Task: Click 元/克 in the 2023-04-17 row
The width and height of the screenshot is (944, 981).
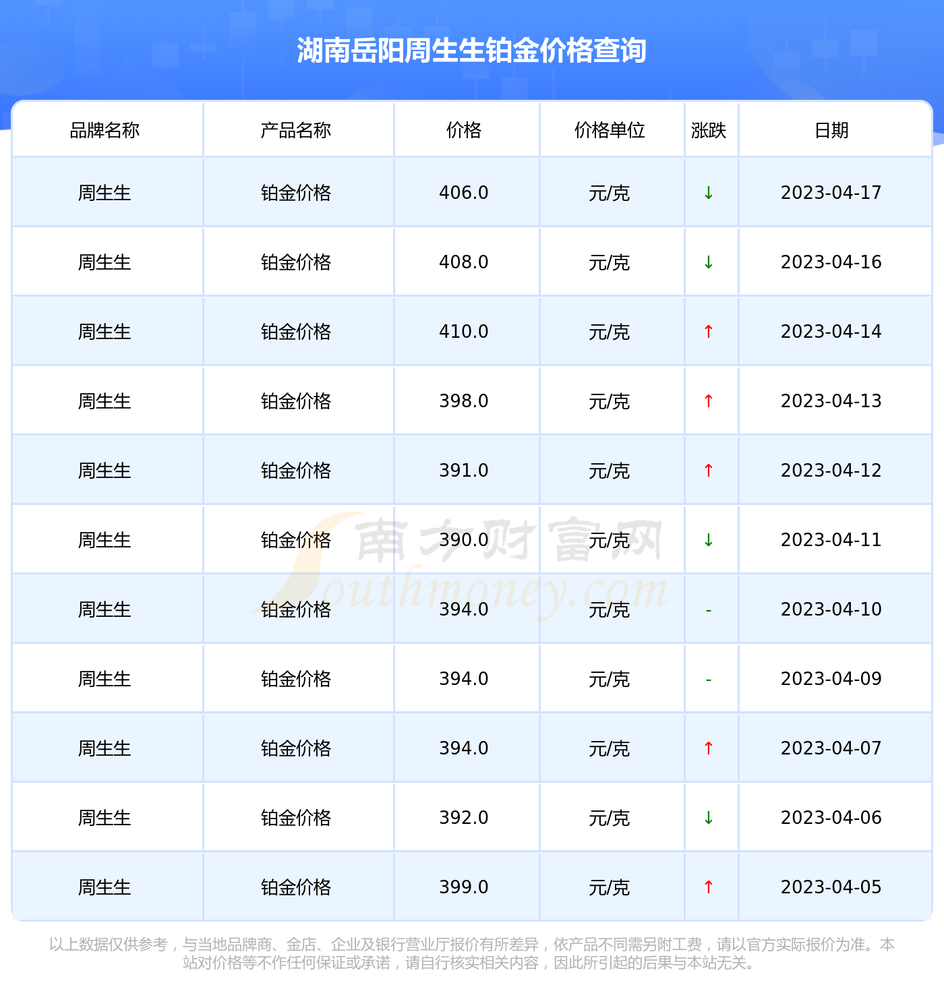Action: [x=610, y=194]
